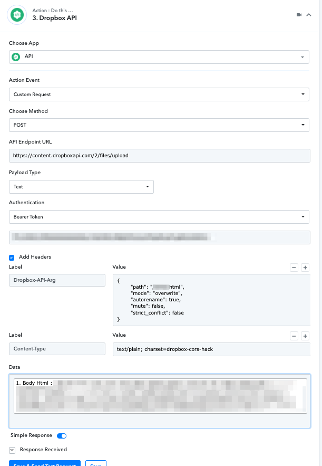Click the Content-Type label field
The width and height of the screenshot is (322, 466).
tap(57, 349)
